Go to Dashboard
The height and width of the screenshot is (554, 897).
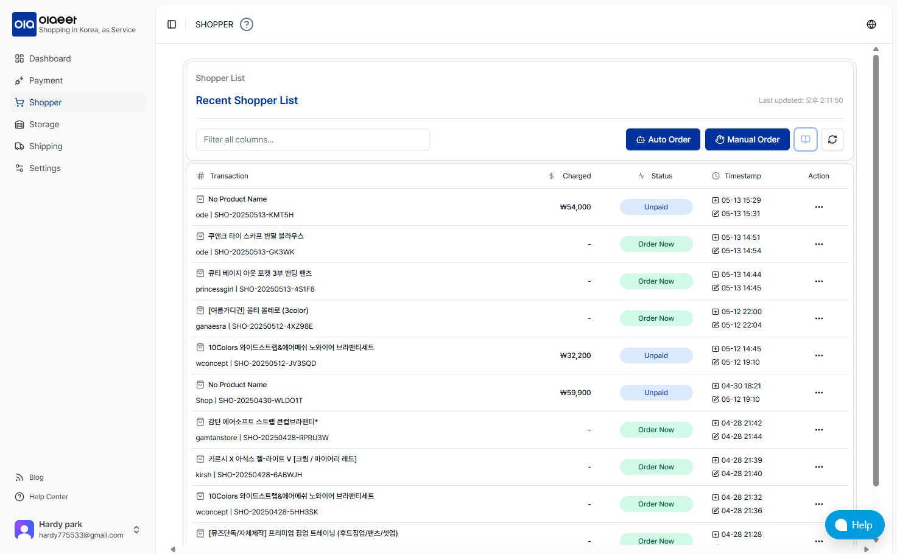[x=78, y=58]
